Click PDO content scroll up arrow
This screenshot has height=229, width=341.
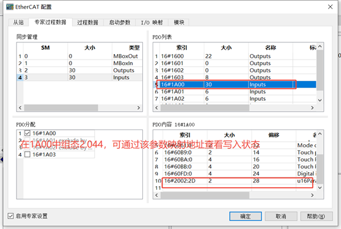319,134
